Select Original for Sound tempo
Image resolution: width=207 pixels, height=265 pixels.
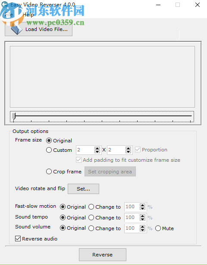[73, 218]
